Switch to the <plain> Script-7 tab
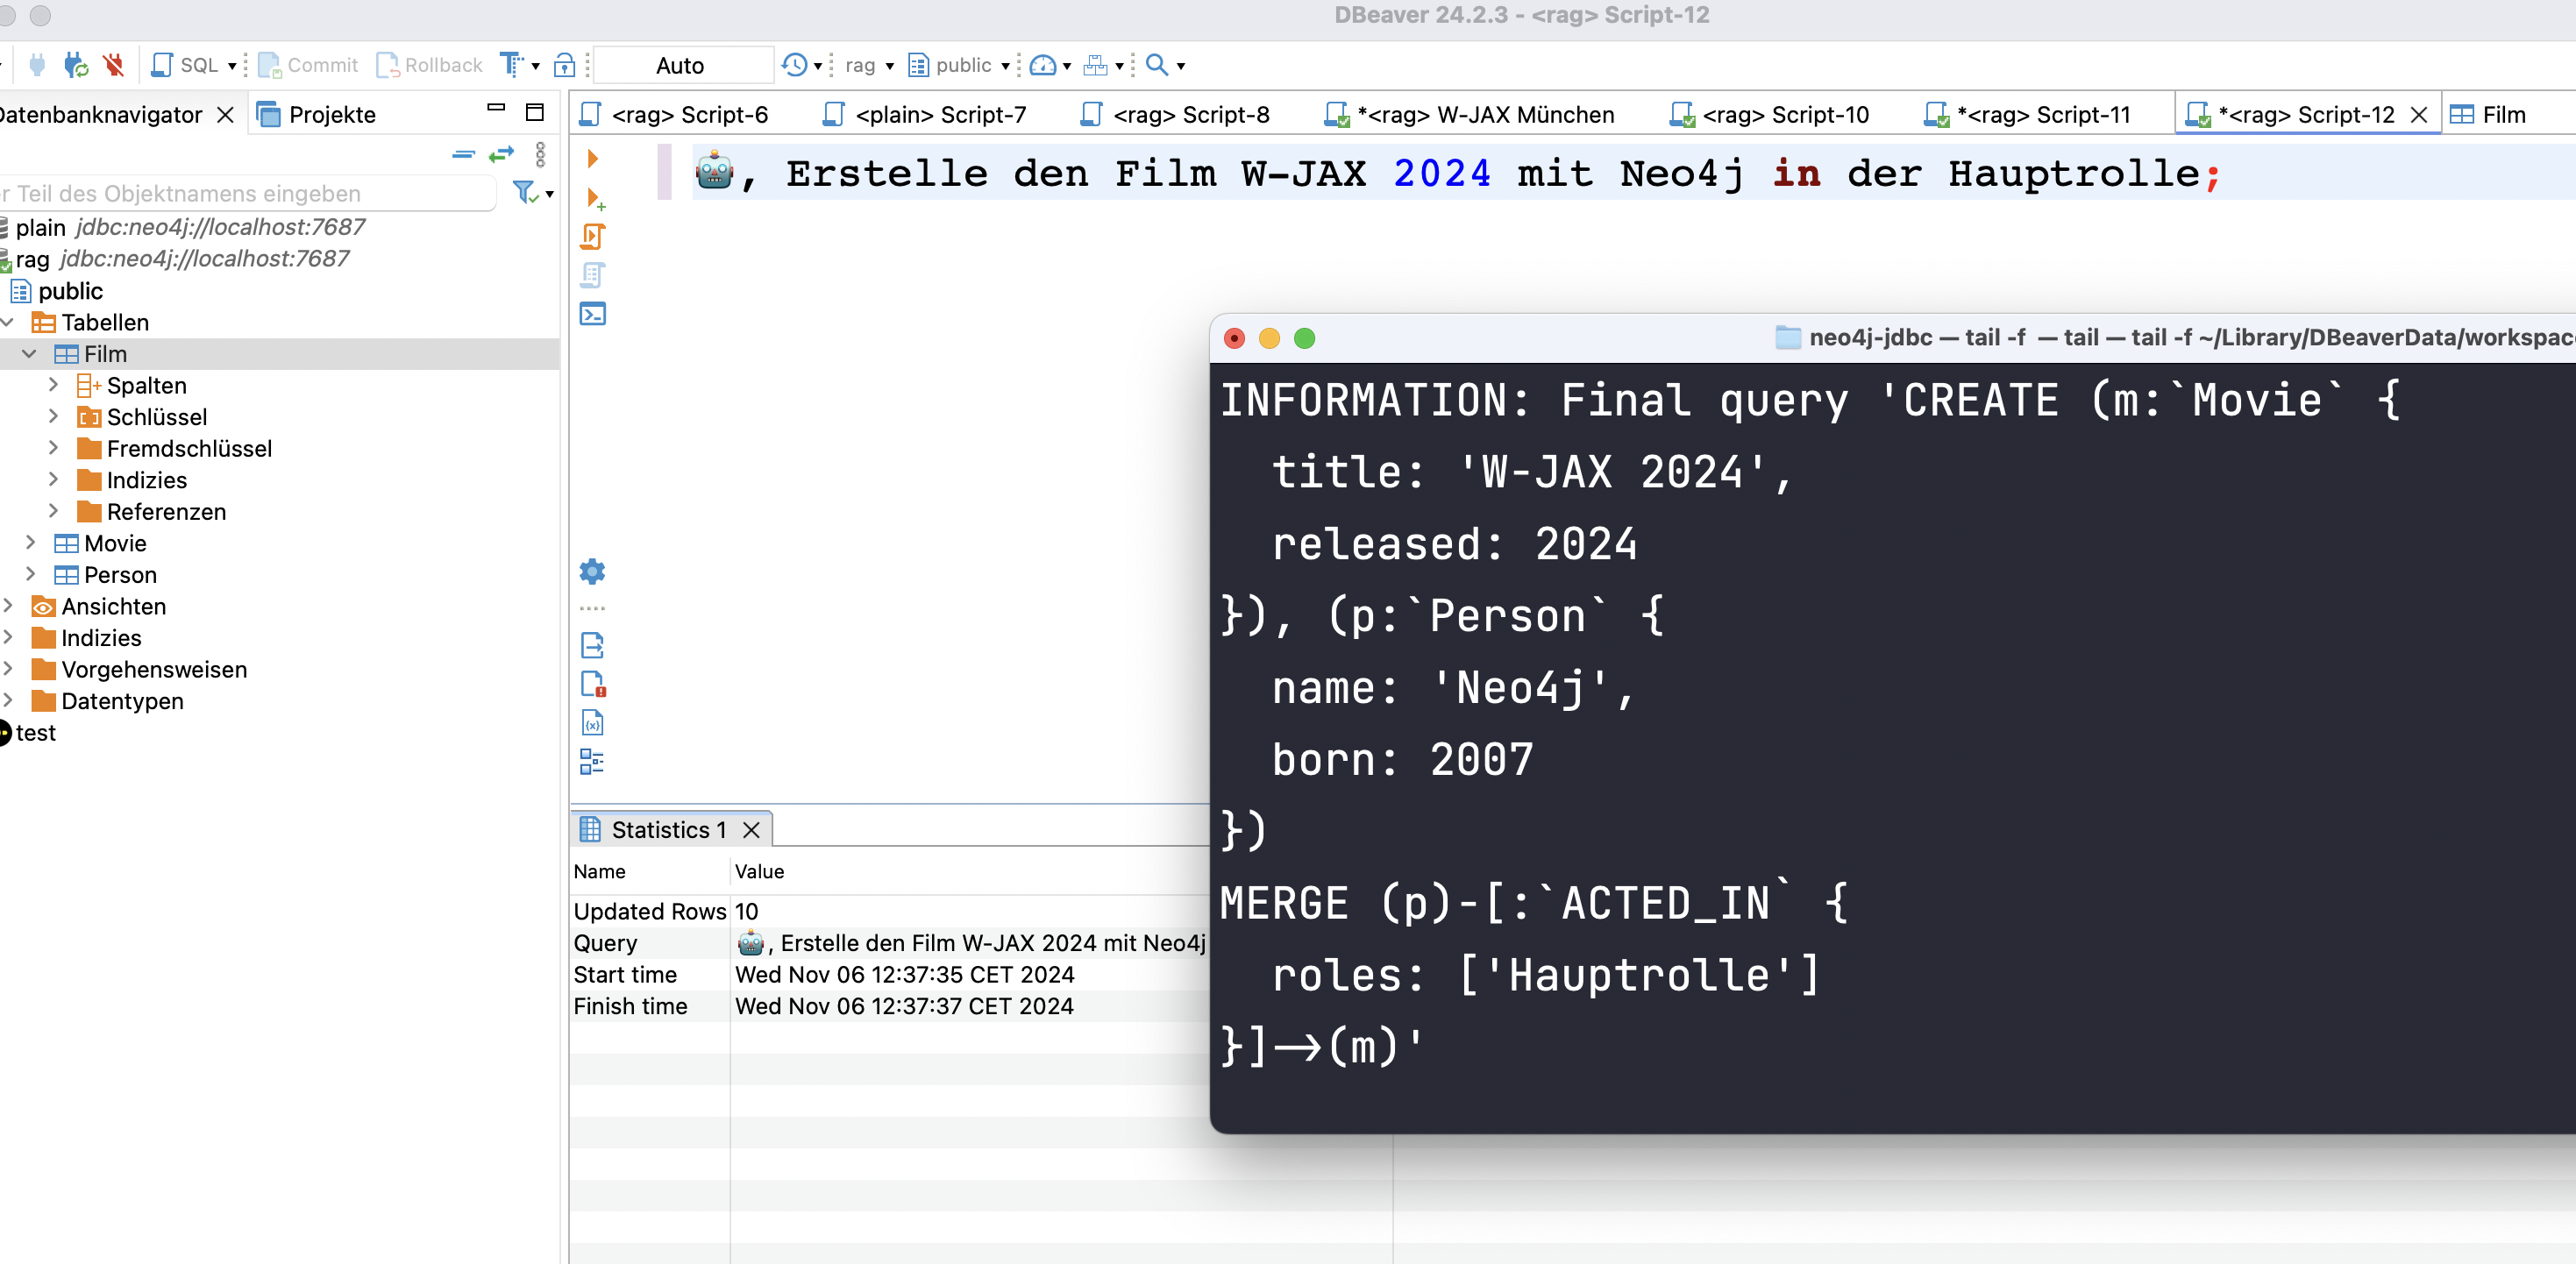2576x1264 pixels. (925, 115)
